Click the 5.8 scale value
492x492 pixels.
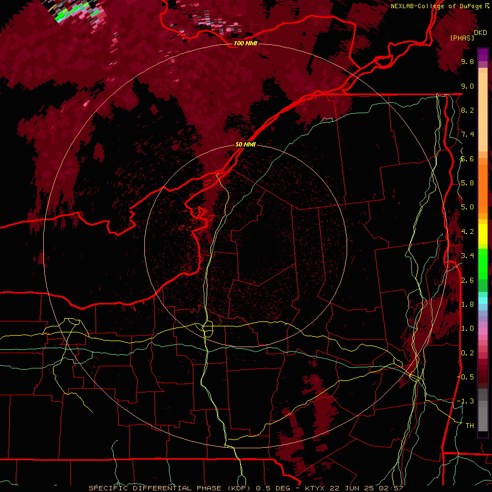click(x=467, y=183)
